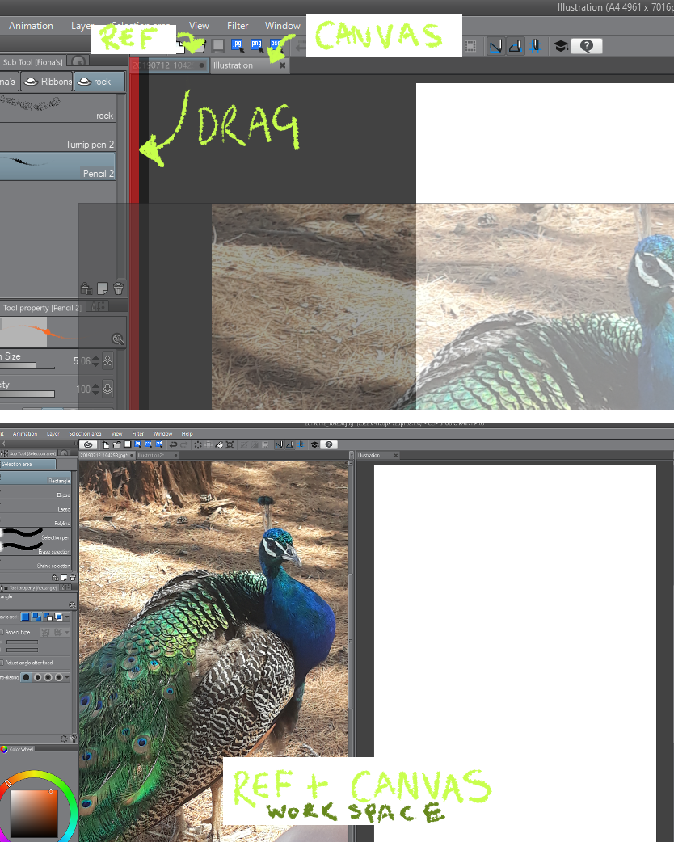The image size is (674, 842).
Task: Close the Illustration tab in the upper screenshot
Action: pyautogui.click(x=283, y=65)
